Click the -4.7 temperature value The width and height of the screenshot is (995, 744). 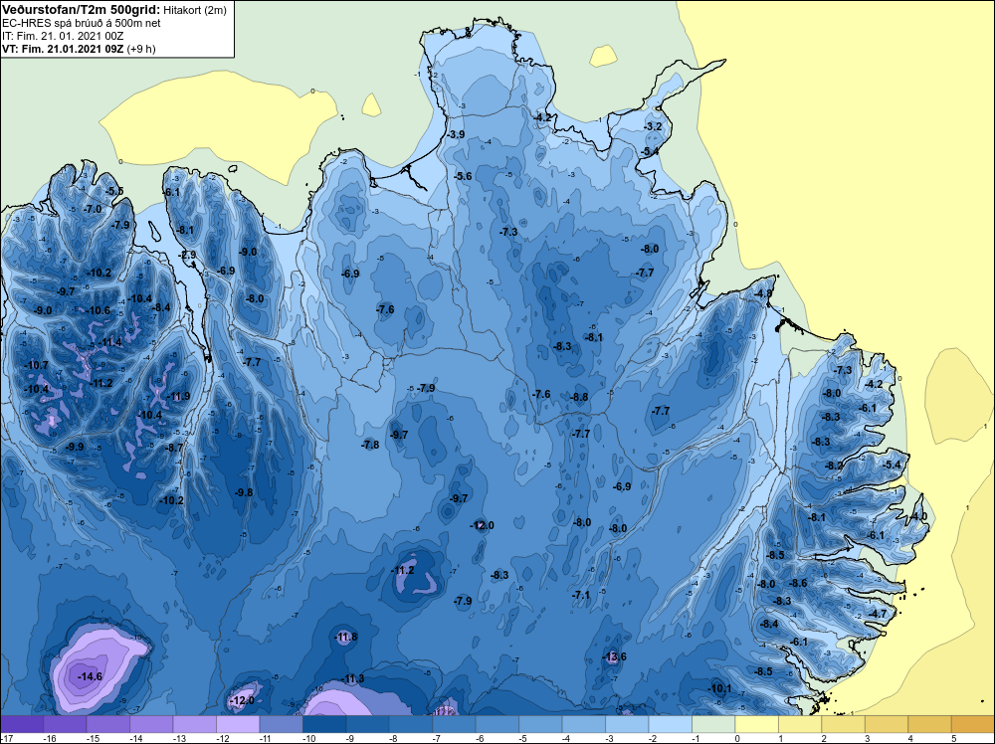pyautogui.click(x=879, y=614)
